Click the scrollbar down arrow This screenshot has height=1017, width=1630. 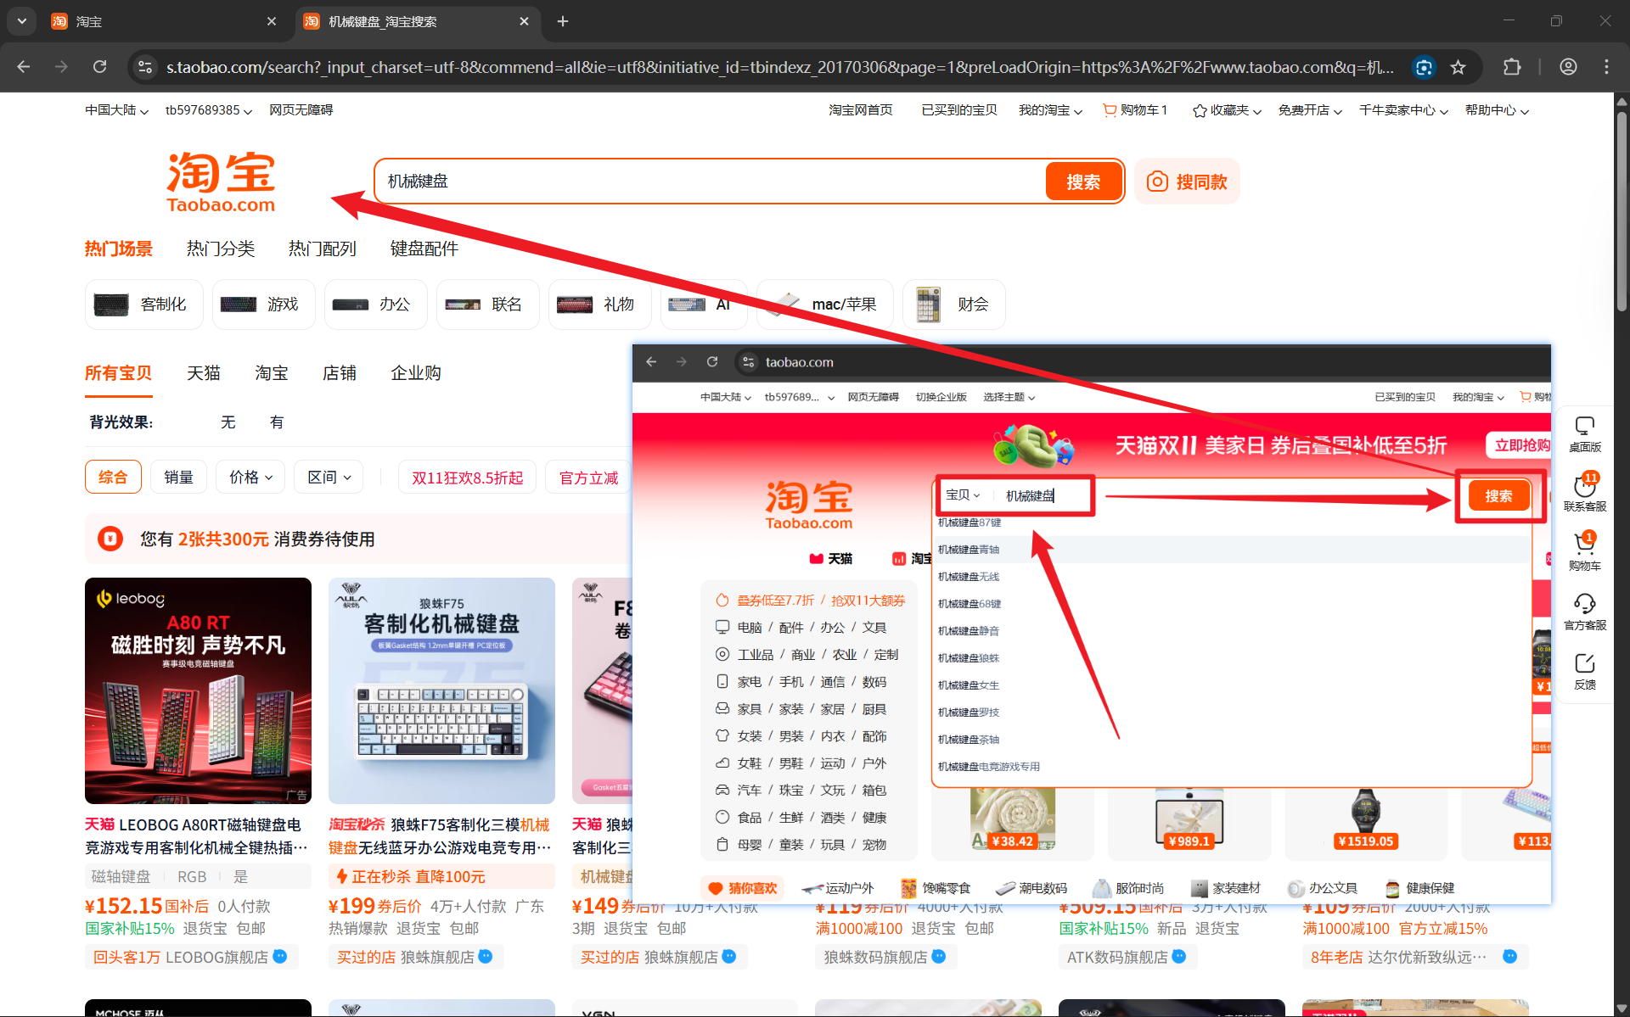[x=1622, y=1009]
